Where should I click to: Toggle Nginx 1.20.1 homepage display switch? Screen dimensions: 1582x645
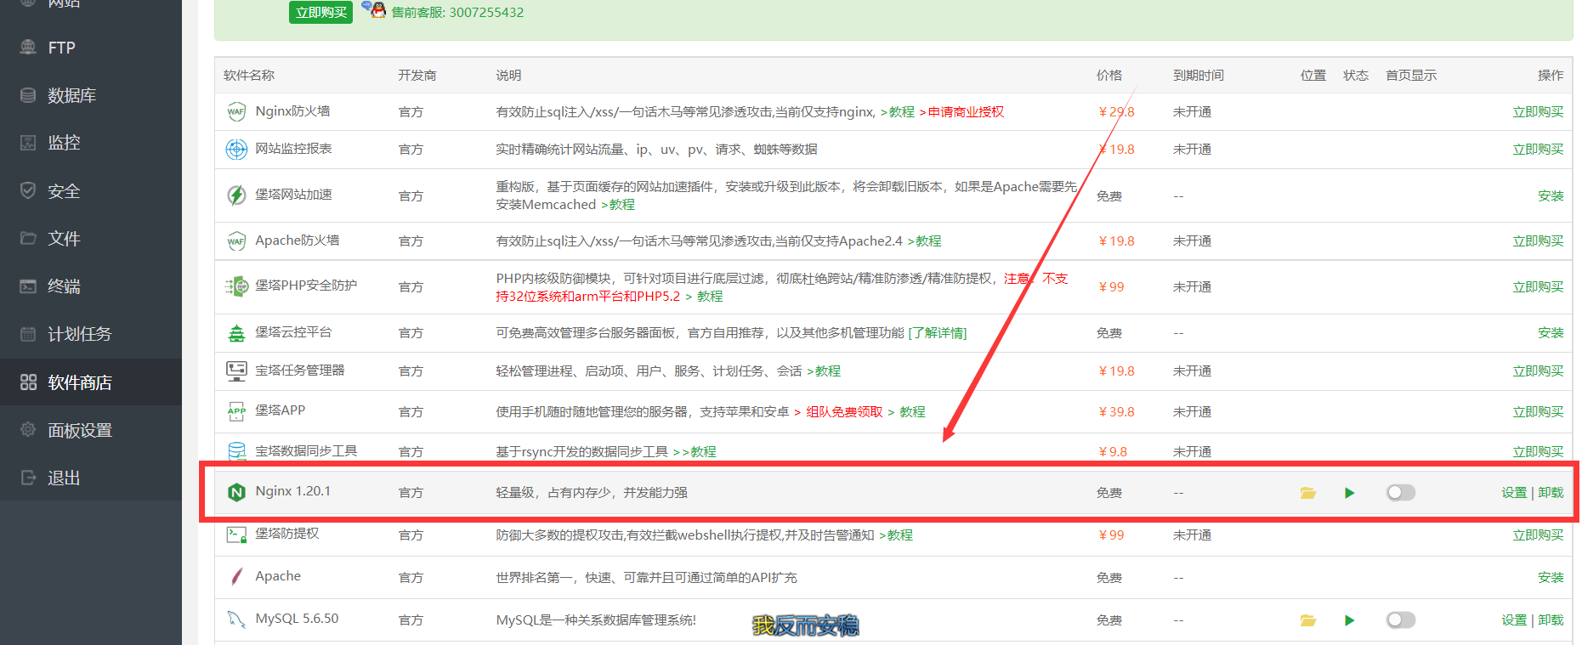click(1400, 492)
